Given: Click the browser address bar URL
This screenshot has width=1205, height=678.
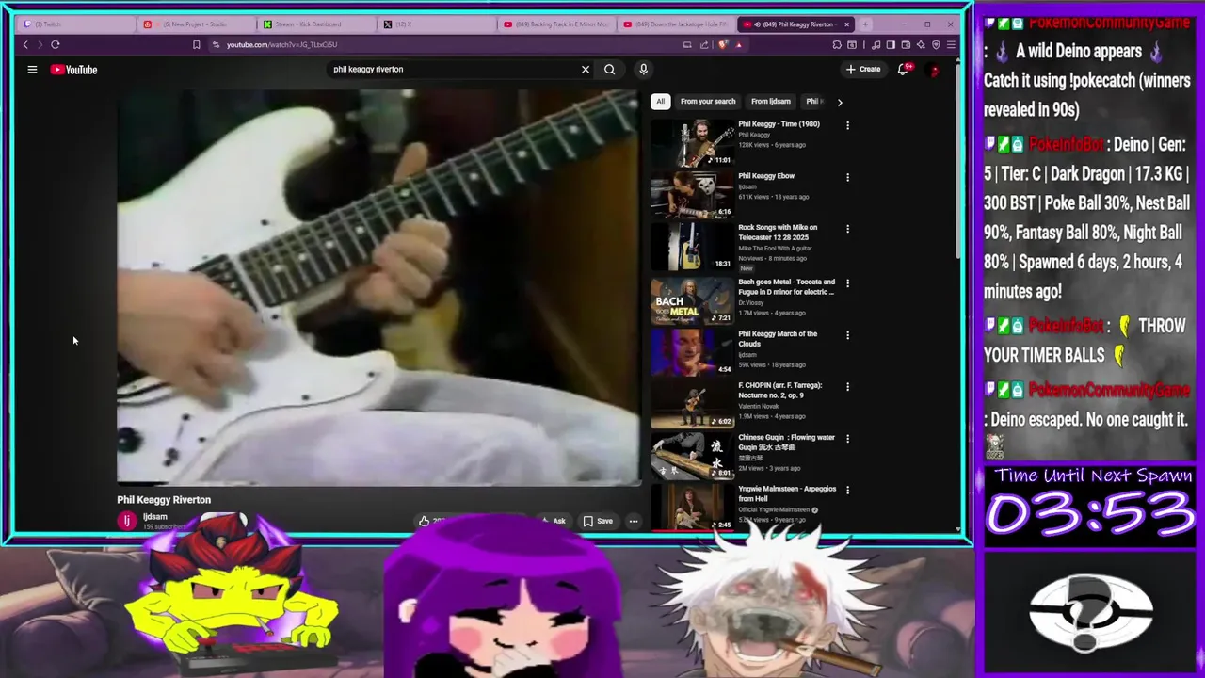Looking at the screenshot, I should 281,44.
